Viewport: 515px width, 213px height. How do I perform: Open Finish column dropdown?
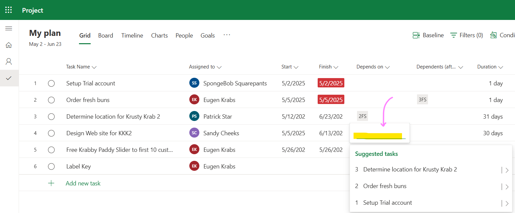click(336, 67)
